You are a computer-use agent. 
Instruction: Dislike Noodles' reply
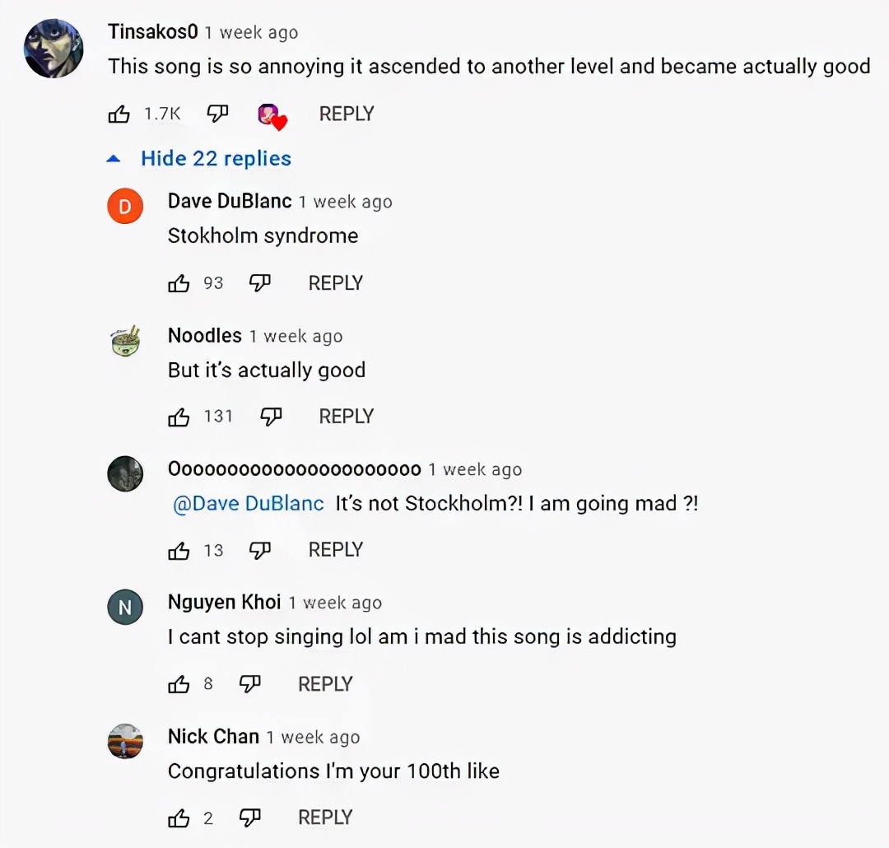[x=271, y=417]
